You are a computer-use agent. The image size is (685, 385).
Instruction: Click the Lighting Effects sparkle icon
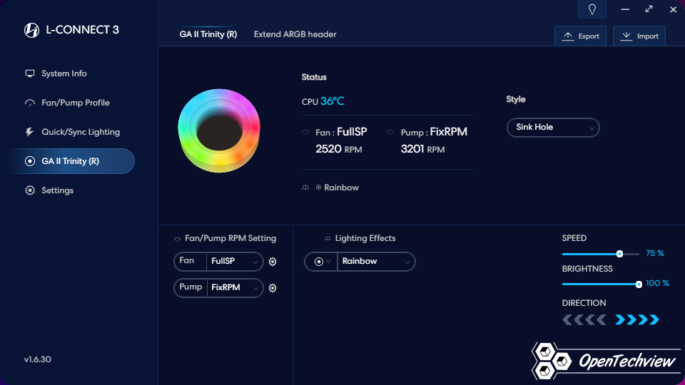click(328, 238)
